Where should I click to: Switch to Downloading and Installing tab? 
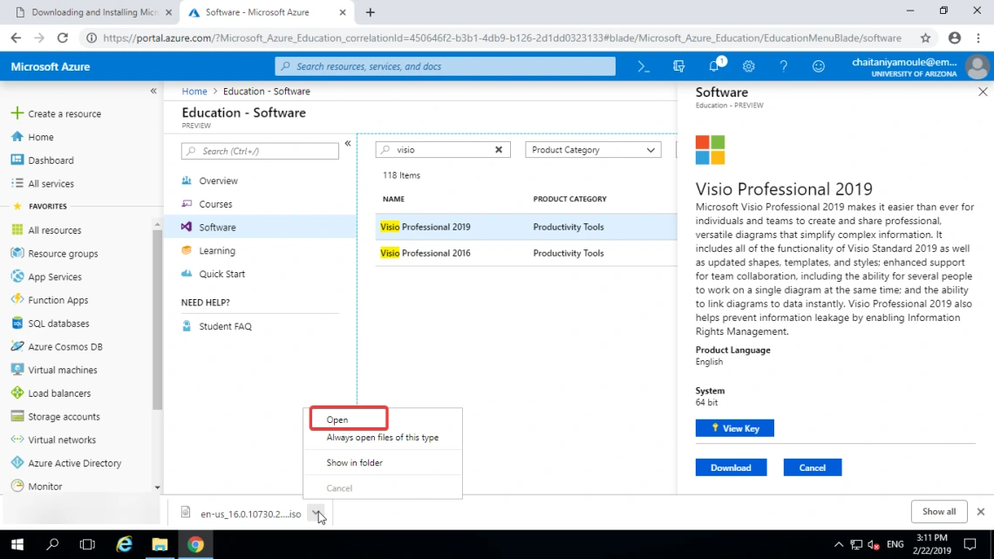coord(92,12)
